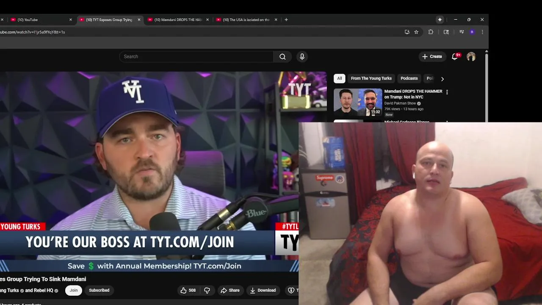The width and height of the screenshot is (542, 305).
Task: Click the install app icon in address bar
Action: [407, 32]
